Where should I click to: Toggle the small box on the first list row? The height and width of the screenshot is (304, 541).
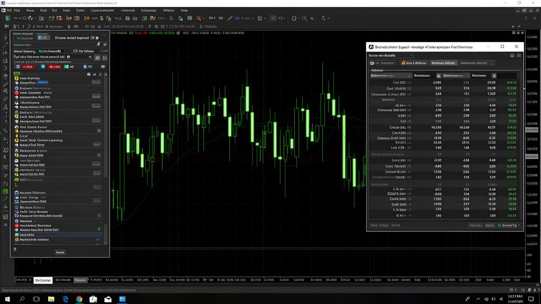[96, 83]
